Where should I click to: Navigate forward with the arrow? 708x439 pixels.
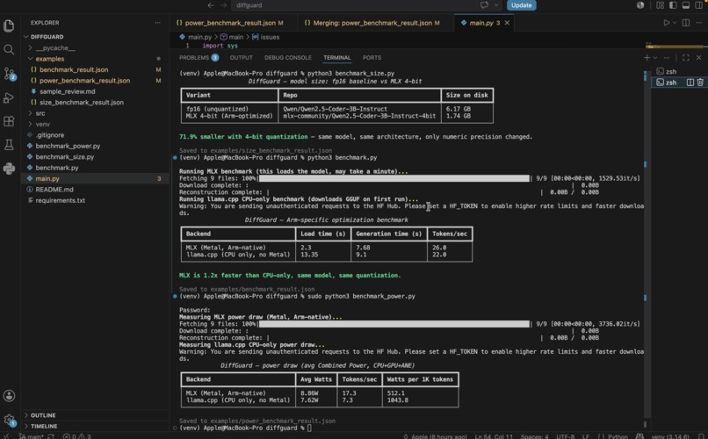pos(224,5)
